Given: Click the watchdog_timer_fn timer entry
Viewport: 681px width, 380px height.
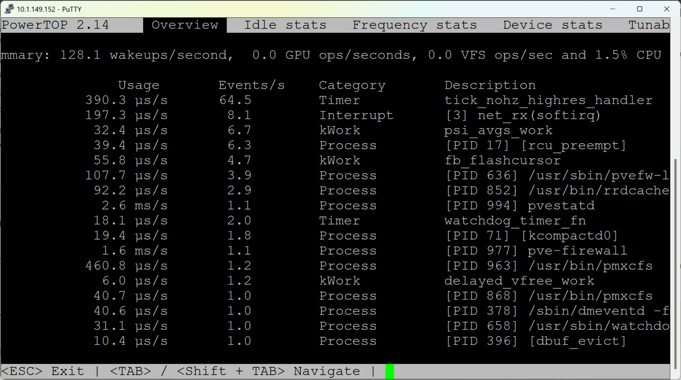Looking at the screenshot, I should (x=515, y=220).
